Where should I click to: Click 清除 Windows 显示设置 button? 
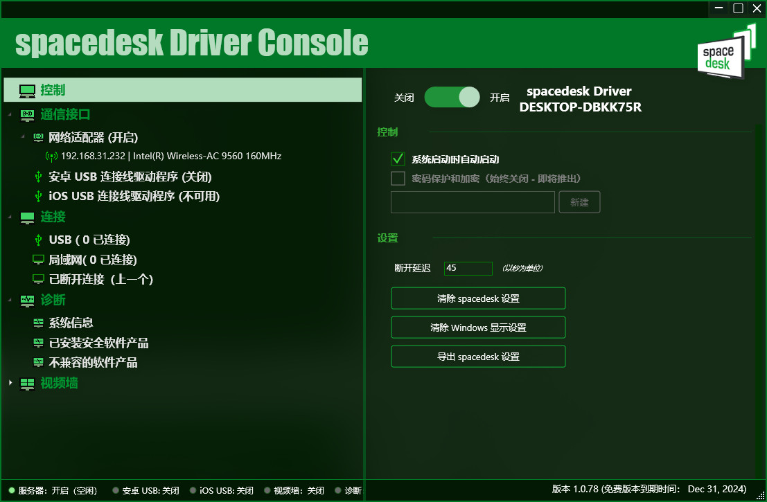coord(478,327)
